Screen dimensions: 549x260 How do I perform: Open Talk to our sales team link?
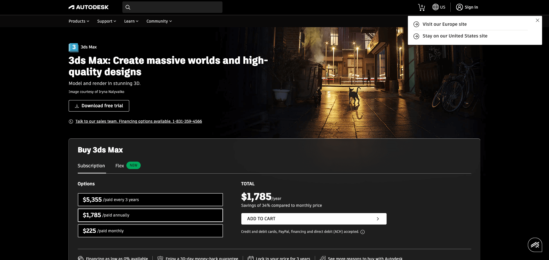click(139, 121)
